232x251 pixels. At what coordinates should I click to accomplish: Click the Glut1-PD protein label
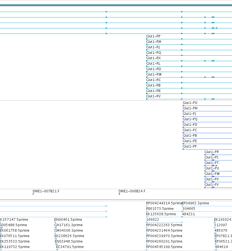(190, 125)
